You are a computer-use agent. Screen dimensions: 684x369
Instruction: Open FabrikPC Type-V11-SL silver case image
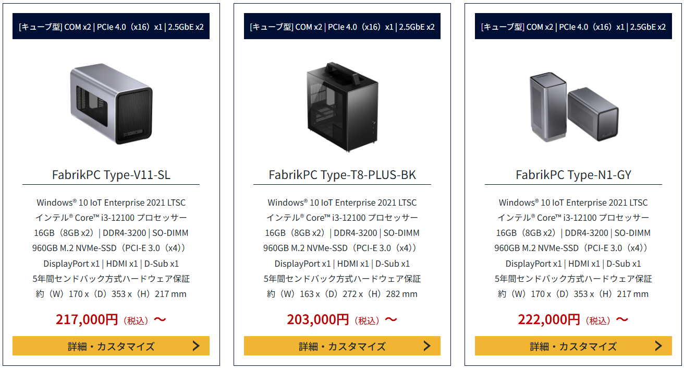111,103
